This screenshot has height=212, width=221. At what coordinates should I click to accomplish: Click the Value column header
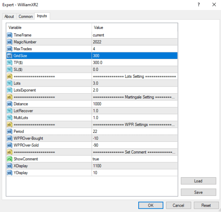(135, 27)
